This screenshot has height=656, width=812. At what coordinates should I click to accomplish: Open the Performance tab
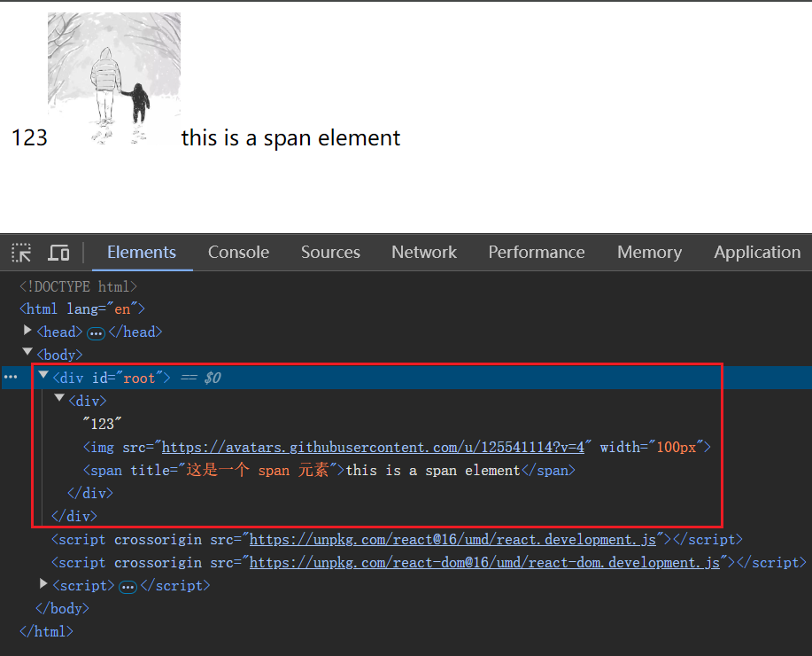[x=536, y=252]
